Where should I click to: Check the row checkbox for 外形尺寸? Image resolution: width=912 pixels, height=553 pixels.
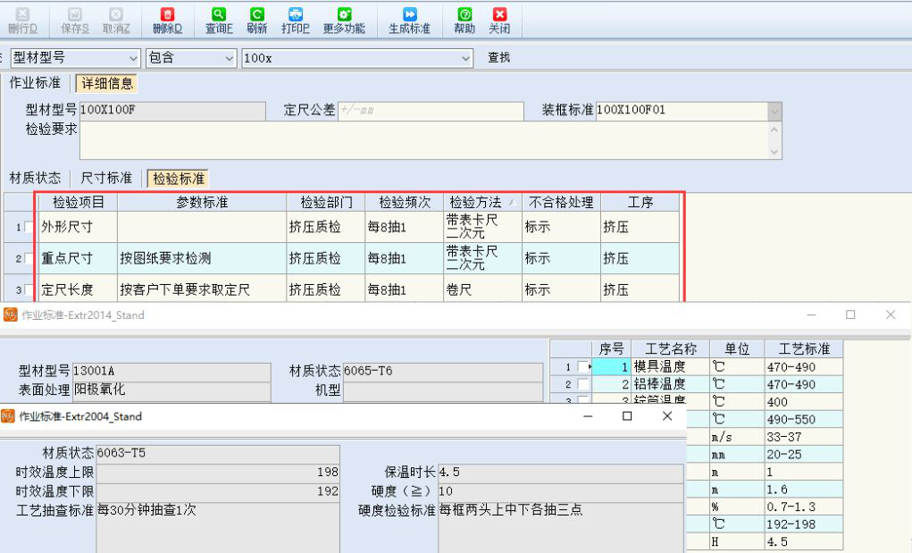[29, 228]
